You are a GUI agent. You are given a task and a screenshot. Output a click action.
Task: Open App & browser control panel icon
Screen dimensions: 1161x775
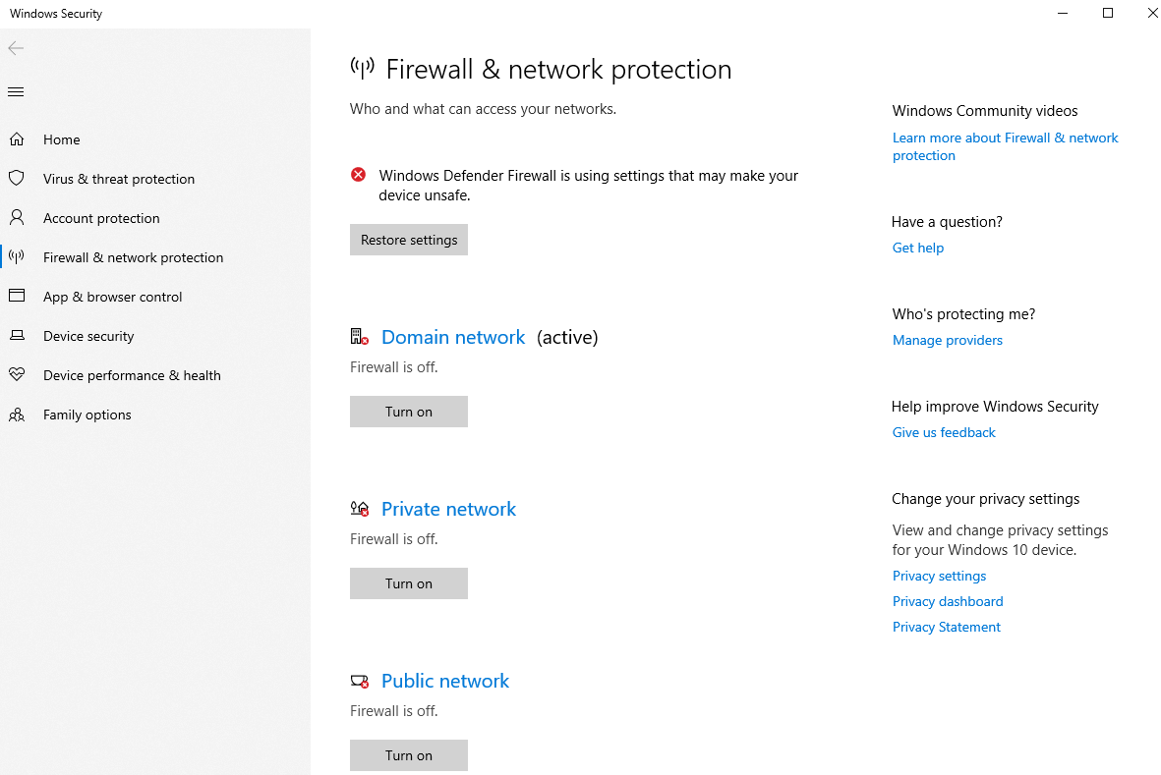tap(18, 296)
